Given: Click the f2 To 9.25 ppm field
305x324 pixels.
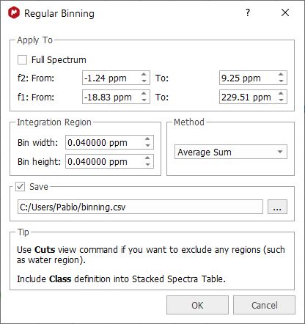Looking at the screenshot, I should click(x=253, y=78).
